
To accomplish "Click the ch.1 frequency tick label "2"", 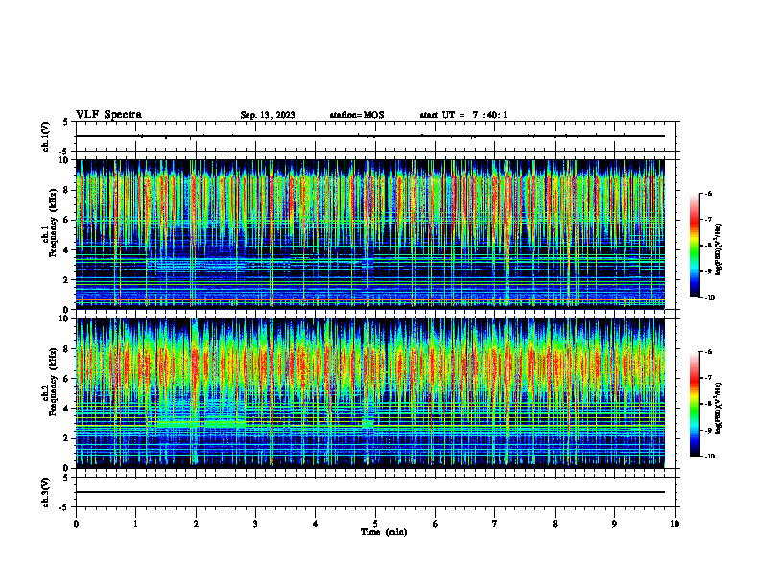I will pyautogui.click(x=66, y=280).
